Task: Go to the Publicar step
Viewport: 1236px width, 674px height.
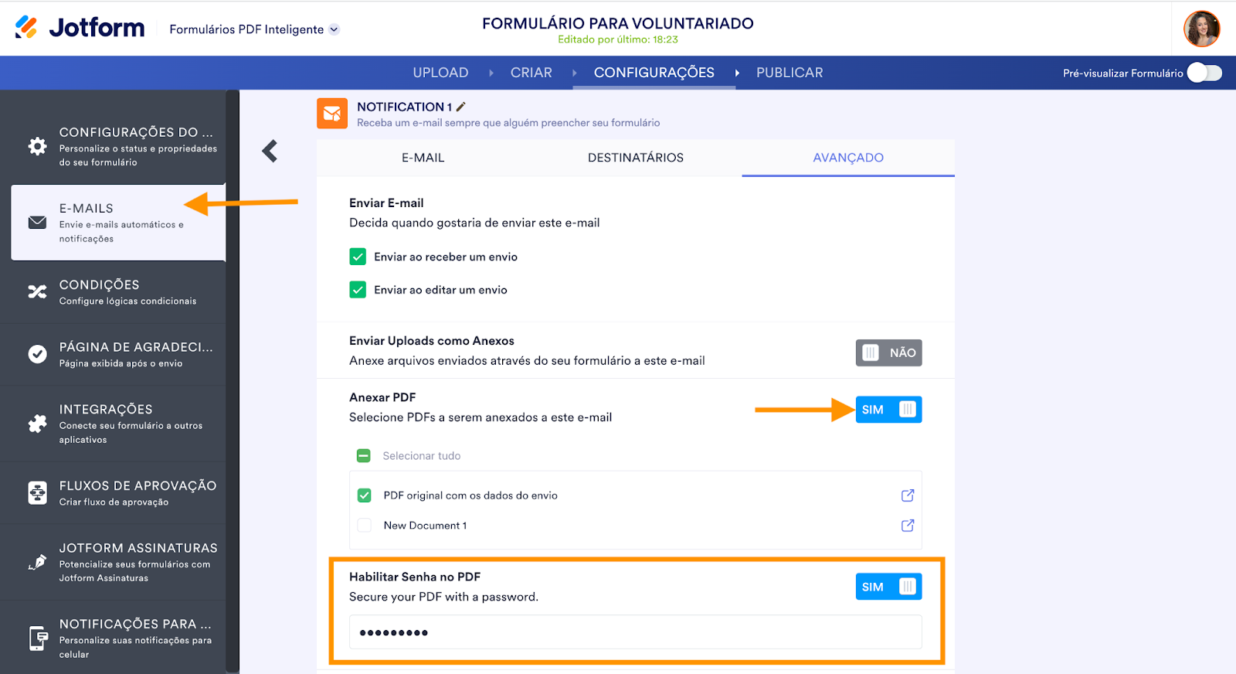Action: [x=789, y=73]
